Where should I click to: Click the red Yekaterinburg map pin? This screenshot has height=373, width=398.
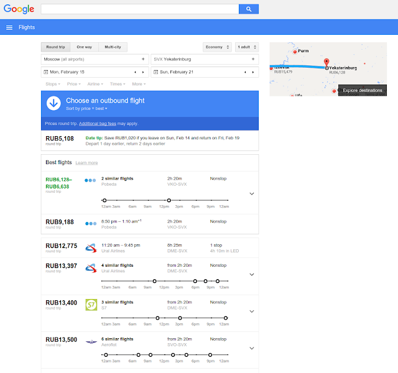326,62
